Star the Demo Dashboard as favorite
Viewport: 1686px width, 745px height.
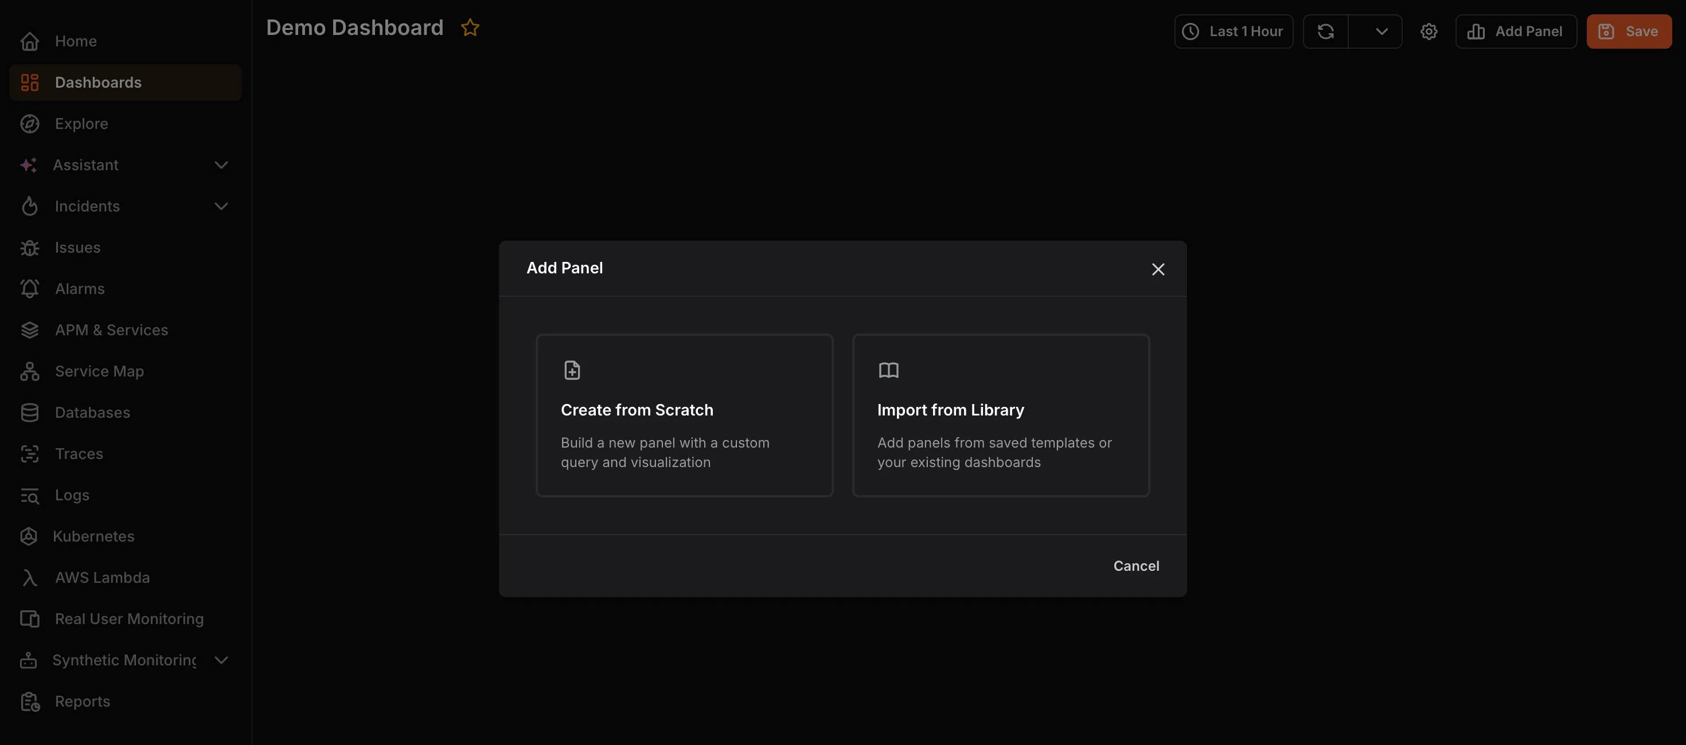click(470, 28)
